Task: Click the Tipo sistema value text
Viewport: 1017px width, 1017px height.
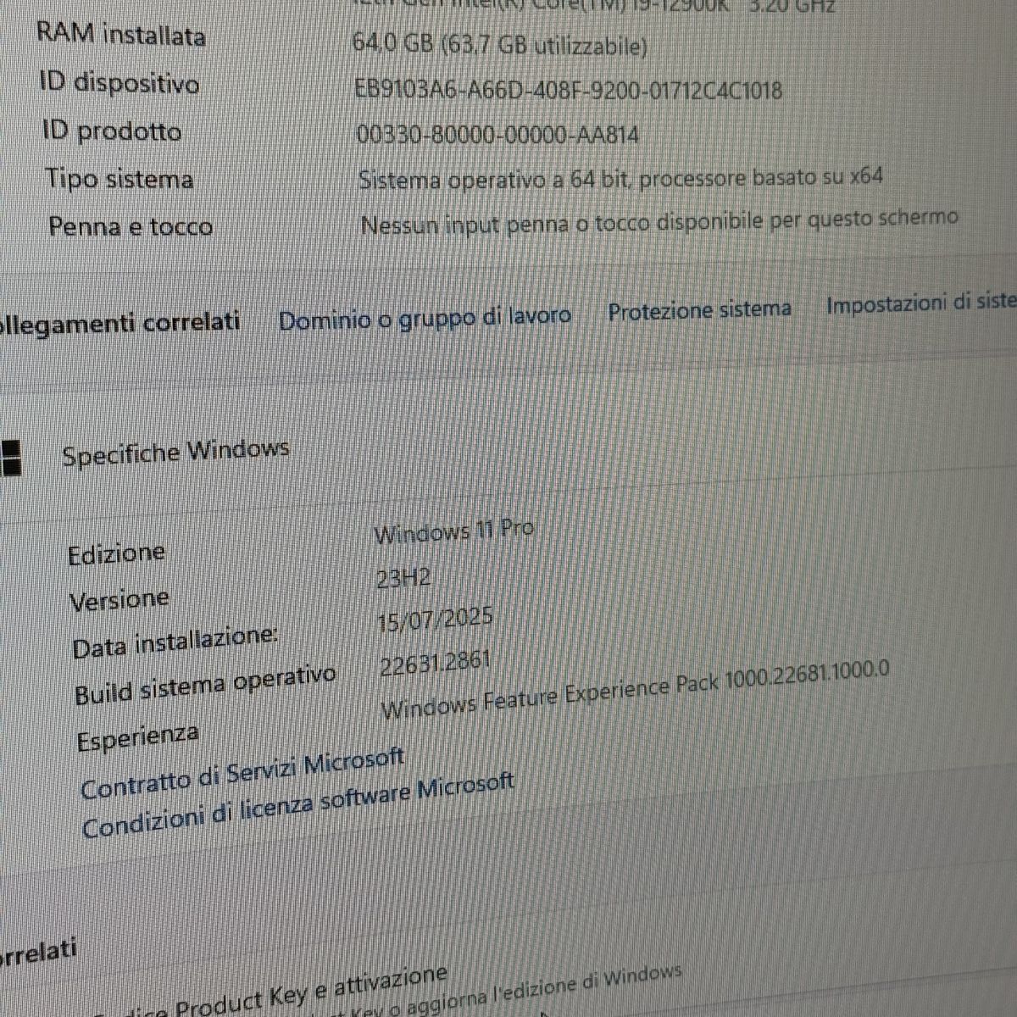Action: (x=620, y=179)
